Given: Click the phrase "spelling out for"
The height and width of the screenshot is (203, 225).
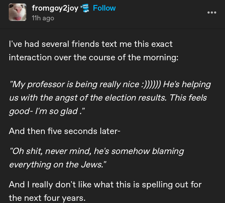Looking at the screenshot, I should 172,184.
